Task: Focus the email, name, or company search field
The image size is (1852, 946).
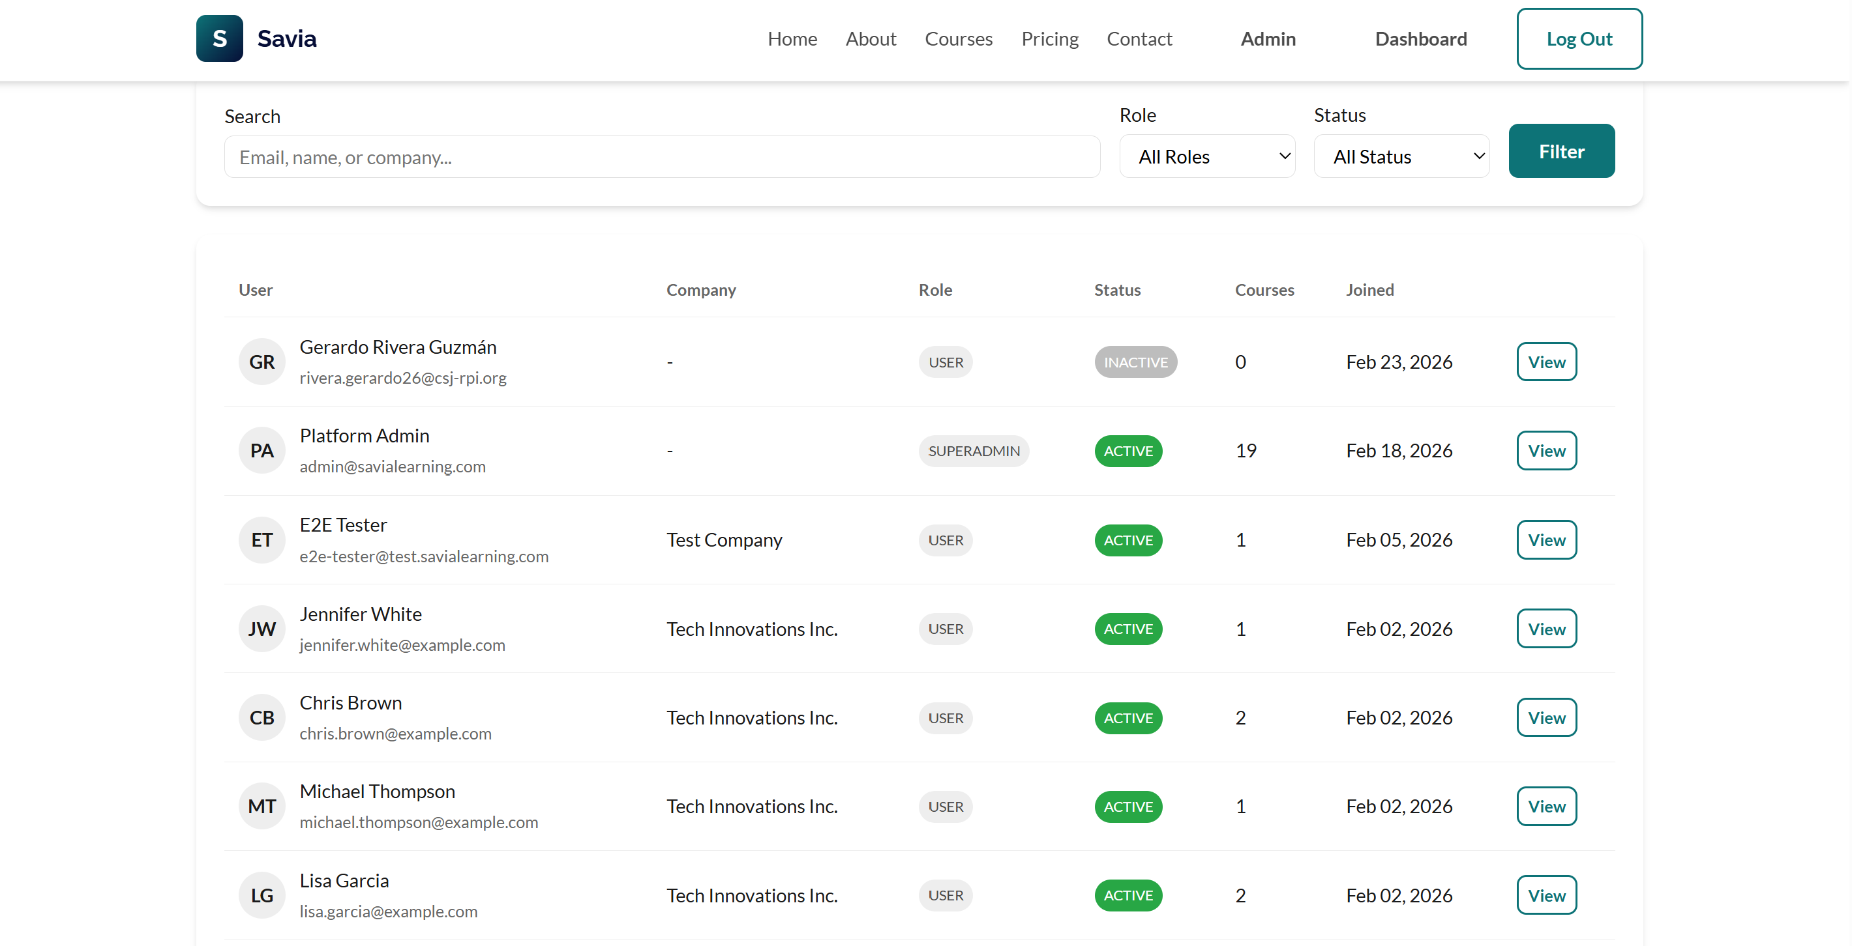Action: point(661,157)
